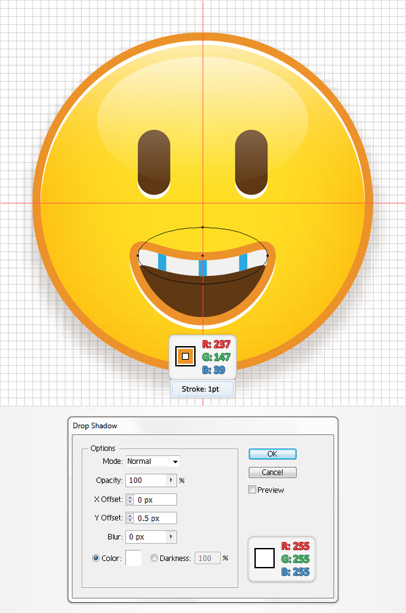Click the orange stroke color swatch
Viewport: 406px width, 613px height.
185,356
